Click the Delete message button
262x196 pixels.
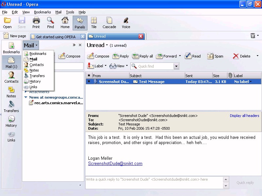pos(241,56)
